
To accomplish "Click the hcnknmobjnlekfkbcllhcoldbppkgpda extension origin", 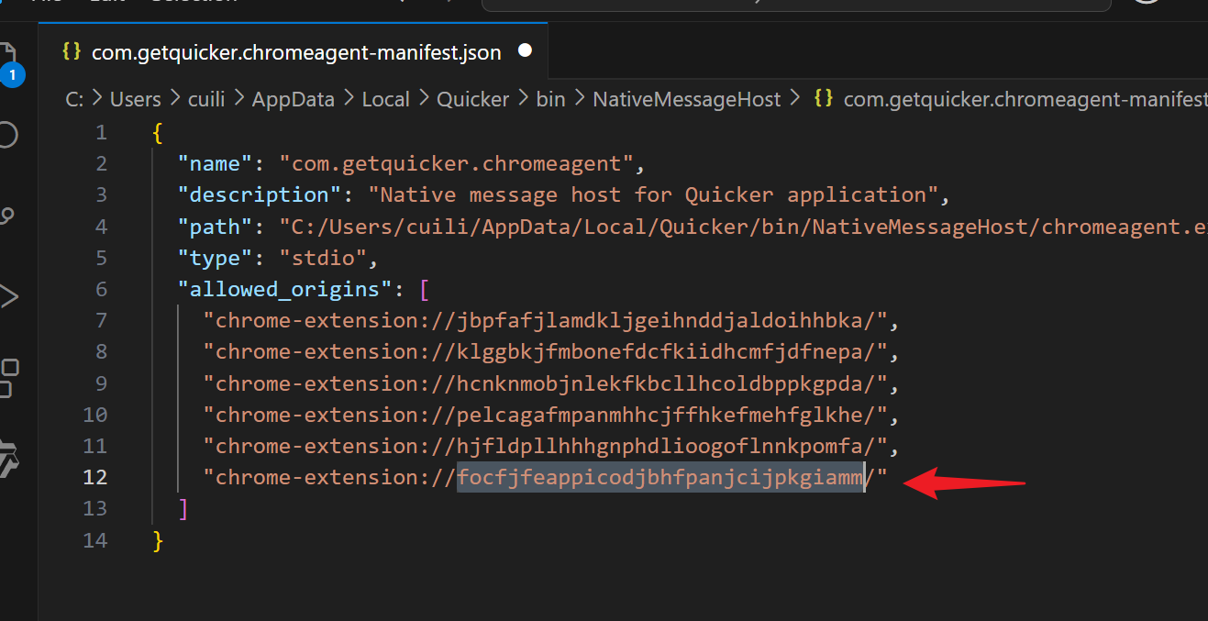I will coord(546,383).
